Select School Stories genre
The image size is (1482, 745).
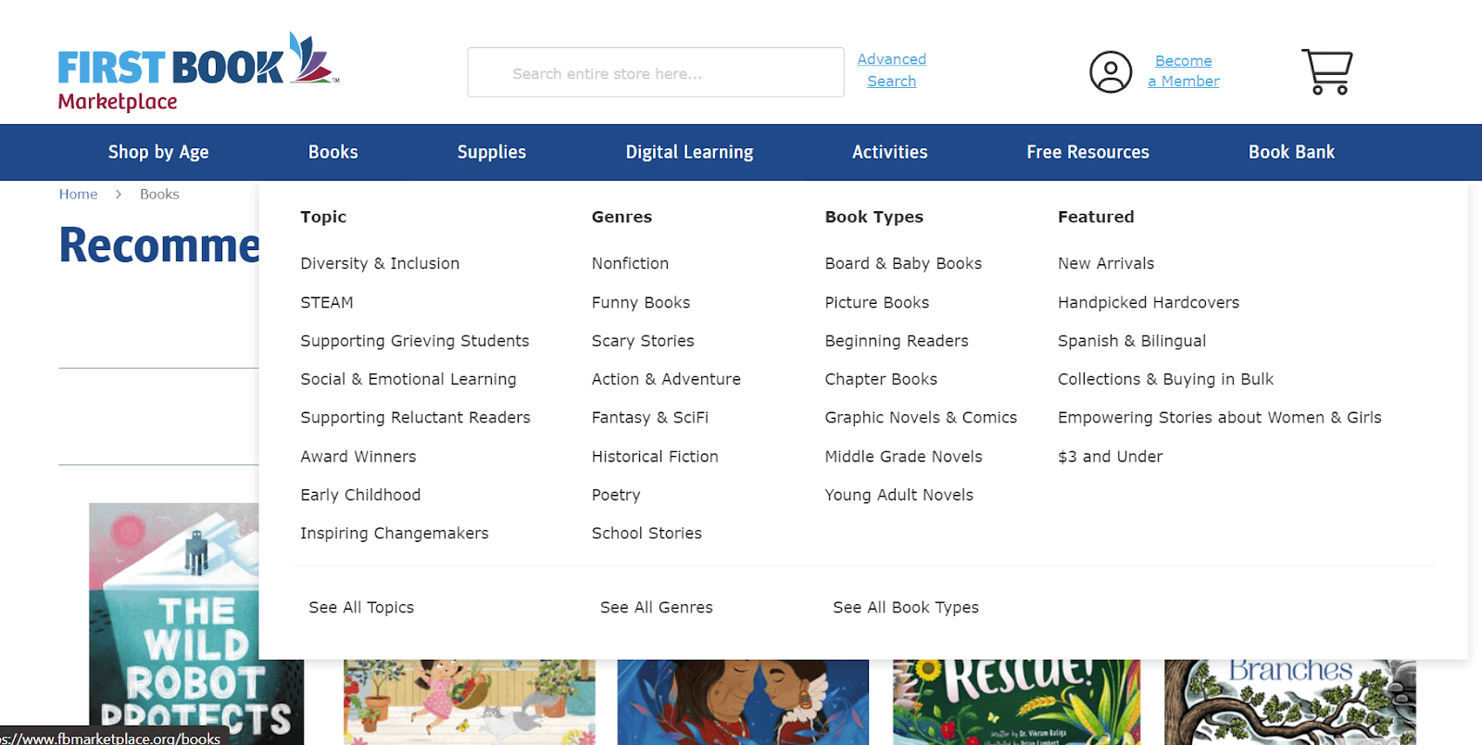pyautogui.click(x=647, y=534)
